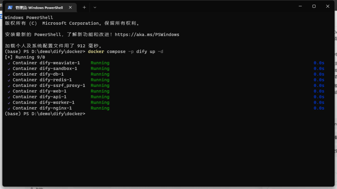This screenshot has height=189, width=337.
Task: Maximize the terminal window
Action: 314,6
